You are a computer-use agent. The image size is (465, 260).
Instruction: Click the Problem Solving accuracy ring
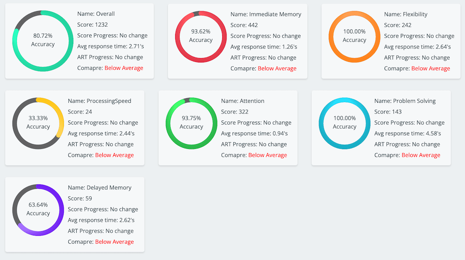tap(345, 123)
